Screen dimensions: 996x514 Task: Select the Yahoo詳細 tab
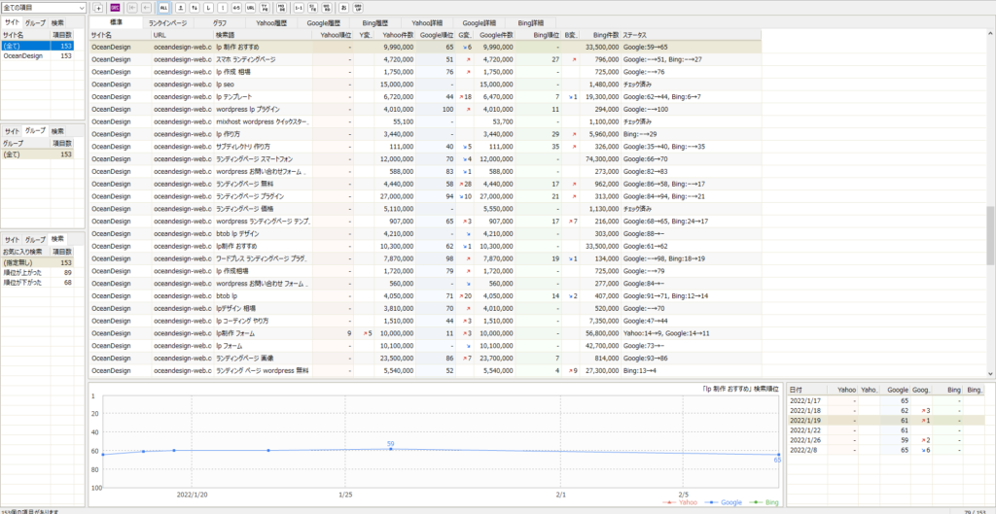coord(427,23)
